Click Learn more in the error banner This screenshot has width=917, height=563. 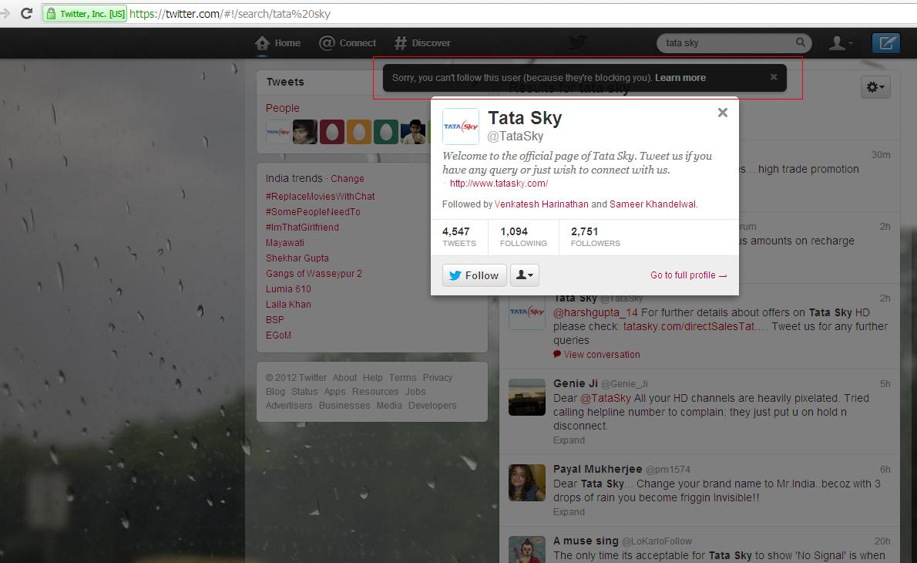point(680,78)
